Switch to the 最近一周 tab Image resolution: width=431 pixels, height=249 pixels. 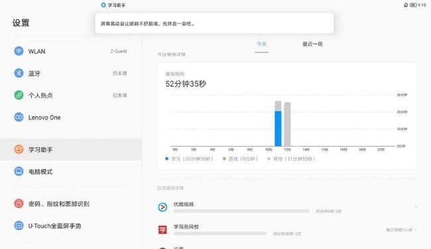[312, 44]
